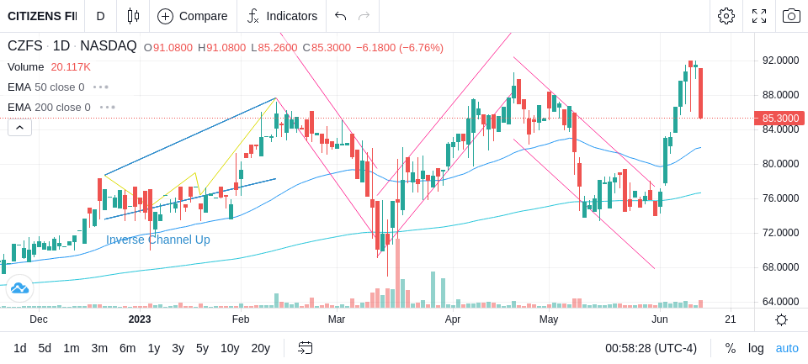Open EMA 200 more options dots
This screenshot has width=808, height=364.
[x=107, y=107]
